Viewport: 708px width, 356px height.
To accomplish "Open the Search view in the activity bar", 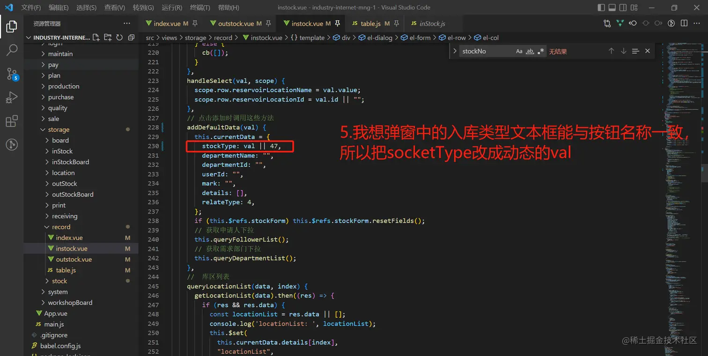I will tap(12, 50).
